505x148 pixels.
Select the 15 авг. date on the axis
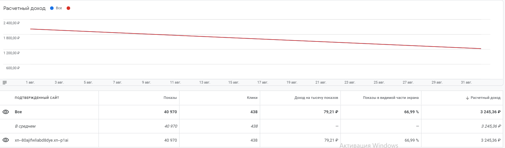pos(233,83)
